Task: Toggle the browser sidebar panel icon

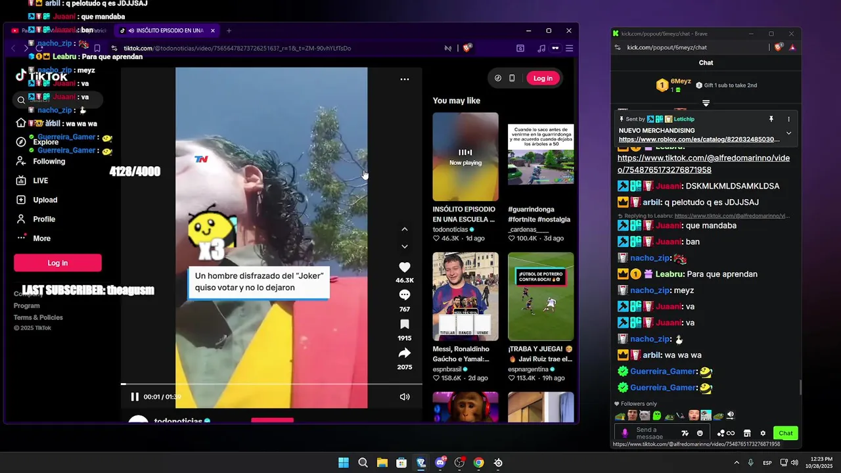Action: tap(520, 48)
